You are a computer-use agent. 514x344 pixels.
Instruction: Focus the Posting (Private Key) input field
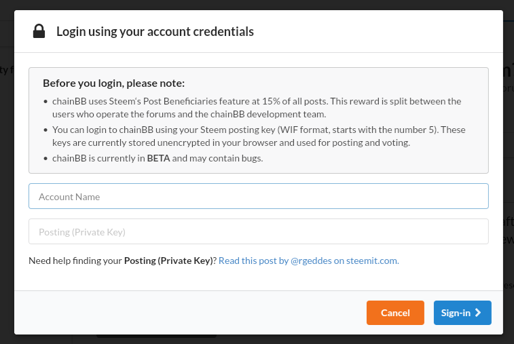tap(258, 231)
